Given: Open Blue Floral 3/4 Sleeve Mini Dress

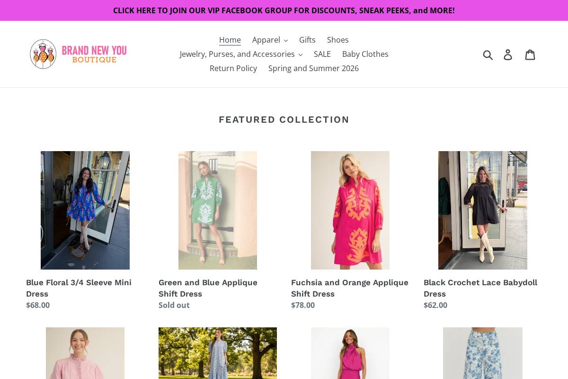Looking at the screenshot, I should (79, 288).
